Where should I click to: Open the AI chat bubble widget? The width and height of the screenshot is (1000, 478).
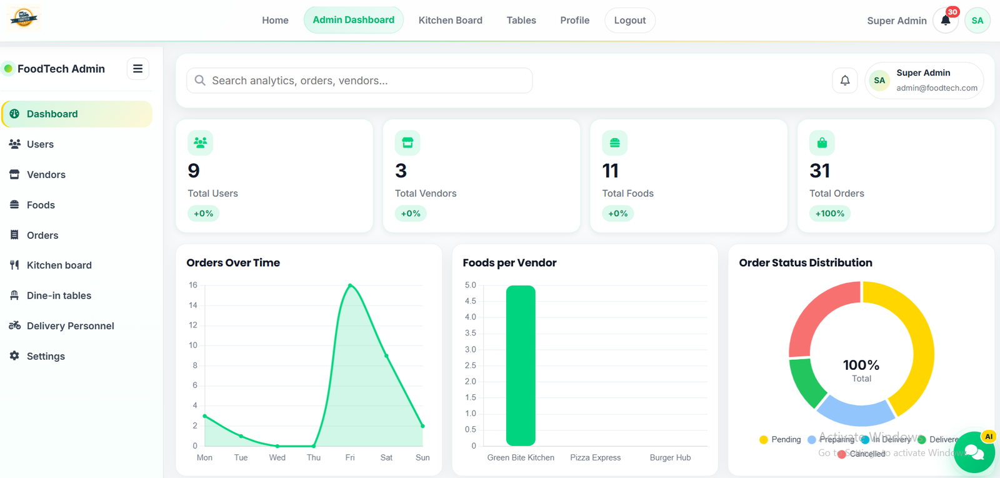[x=974, y=452]
